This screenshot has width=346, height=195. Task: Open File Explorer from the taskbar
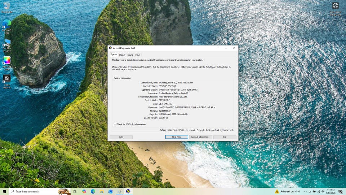click(x=102, y=191)
